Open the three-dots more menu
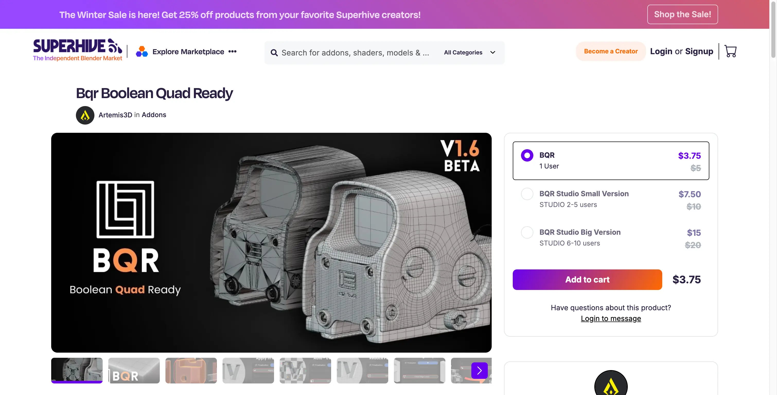The height and width of the screenshot is (395, 777). pos(232,51)
